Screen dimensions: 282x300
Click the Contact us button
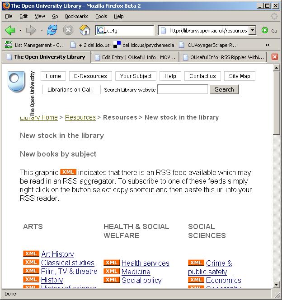[202, 76]
